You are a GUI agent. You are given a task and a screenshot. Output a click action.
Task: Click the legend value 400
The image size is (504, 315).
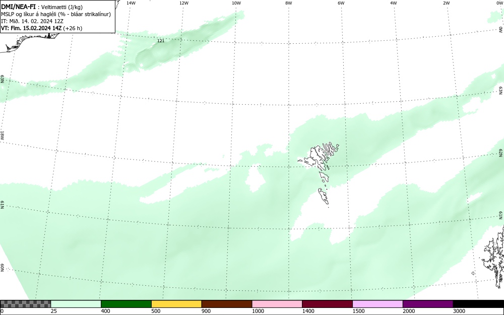point(105,311)
